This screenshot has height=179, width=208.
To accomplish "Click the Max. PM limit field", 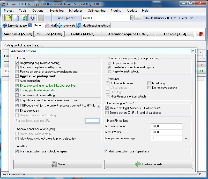I will point(167,132).
